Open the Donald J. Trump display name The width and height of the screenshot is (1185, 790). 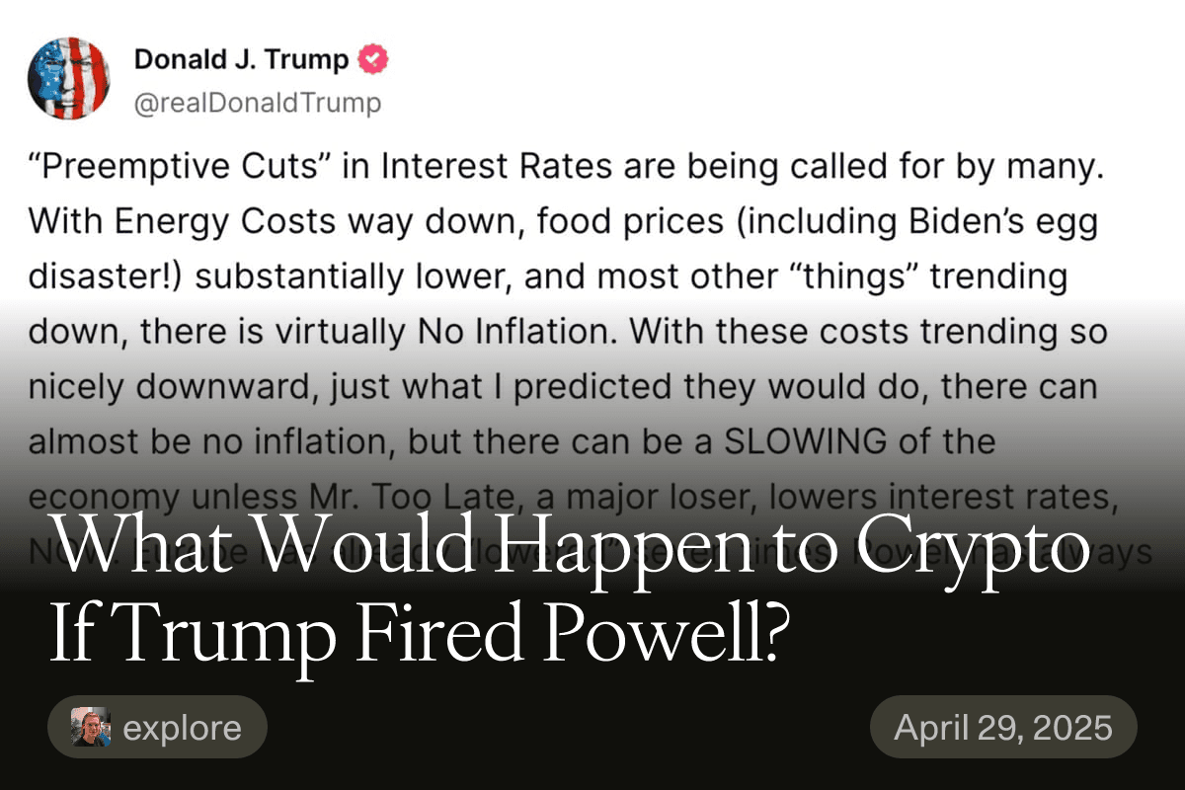pyautogui.click(x=242, y=60)
